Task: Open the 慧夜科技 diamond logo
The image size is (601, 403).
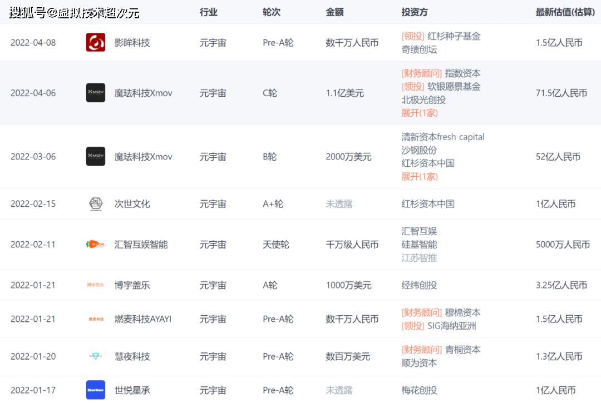Action: [95, 356]
